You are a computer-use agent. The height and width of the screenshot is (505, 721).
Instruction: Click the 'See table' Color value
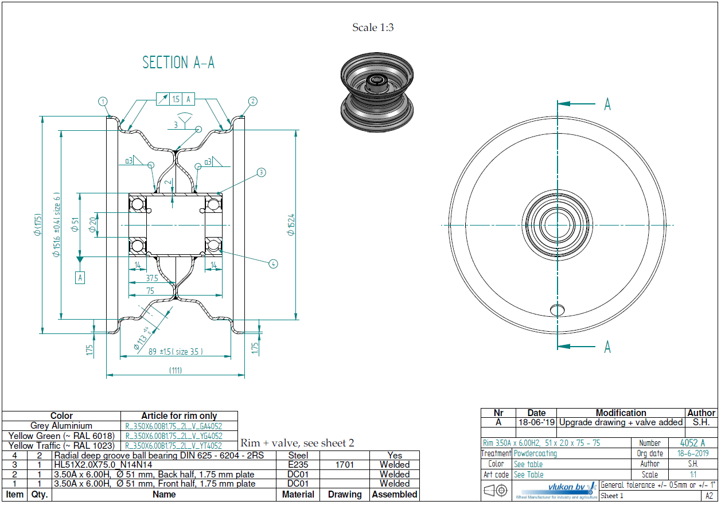[528, 464]
